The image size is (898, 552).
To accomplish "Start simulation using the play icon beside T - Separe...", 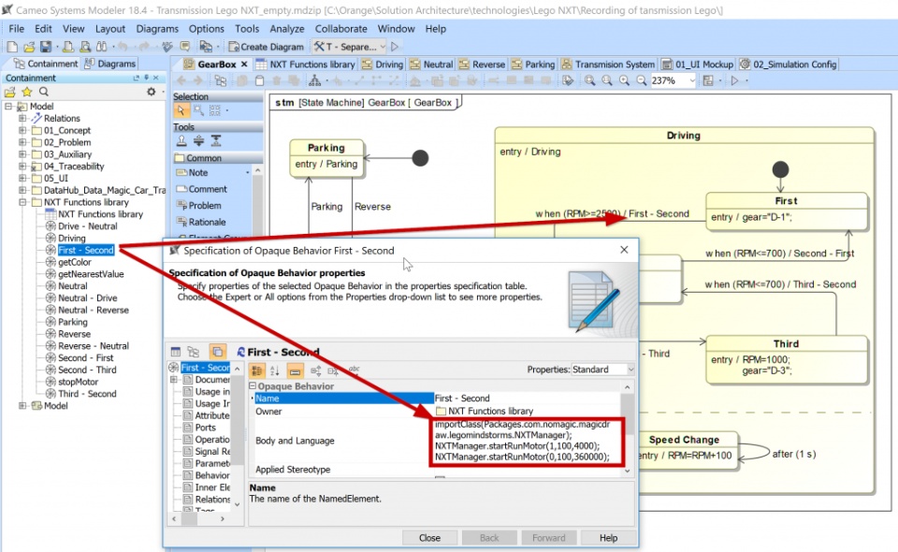I will point(395,47).
